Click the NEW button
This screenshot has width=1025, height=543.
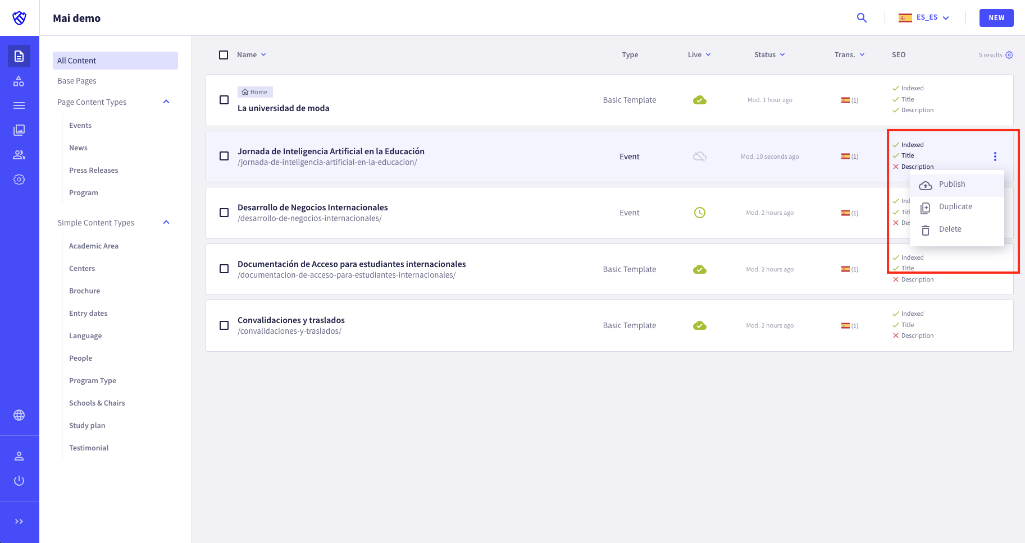pos(996,17)
